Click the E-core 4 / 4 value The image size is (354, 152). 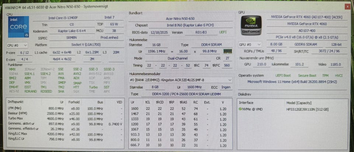coord(24,60)
